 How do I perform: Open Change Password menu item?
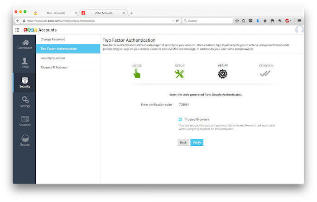pyautogui.click(x=68, y=39)
